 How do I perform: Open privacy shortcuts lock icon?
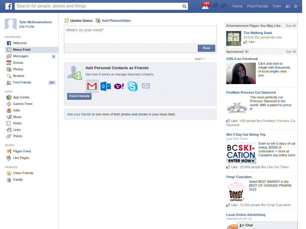[x=288, y=6]
